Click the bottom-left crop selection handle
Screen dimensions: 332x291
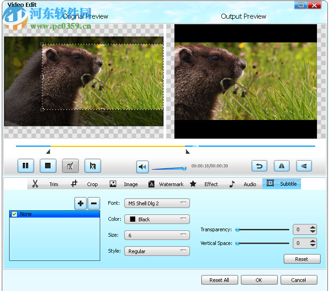point(42,109)
